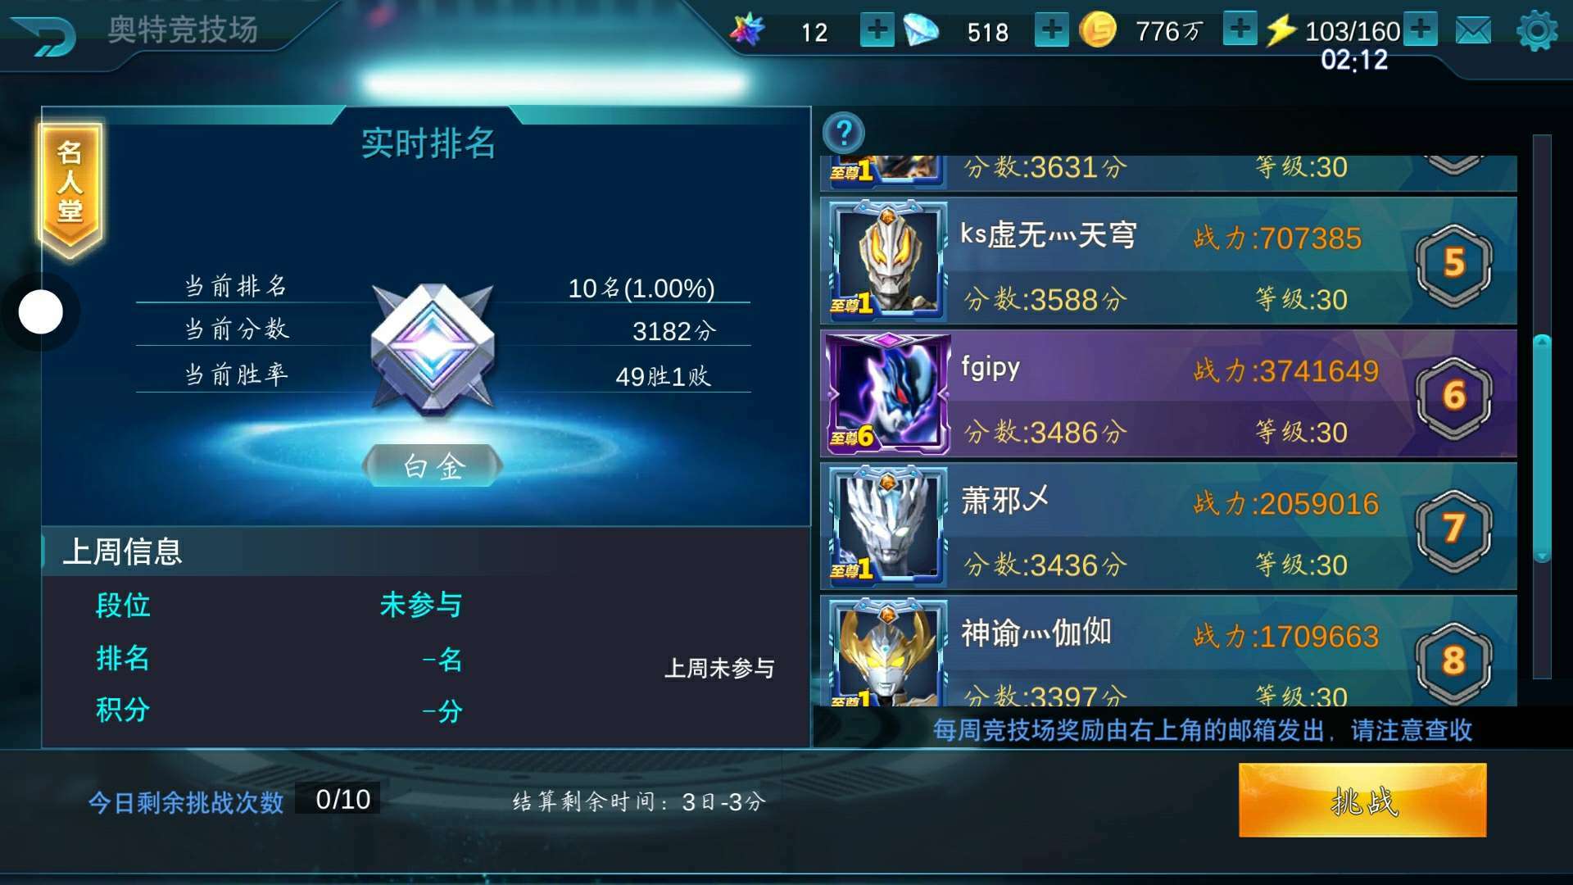Add more energy with plus button

tap(1421, 29)
